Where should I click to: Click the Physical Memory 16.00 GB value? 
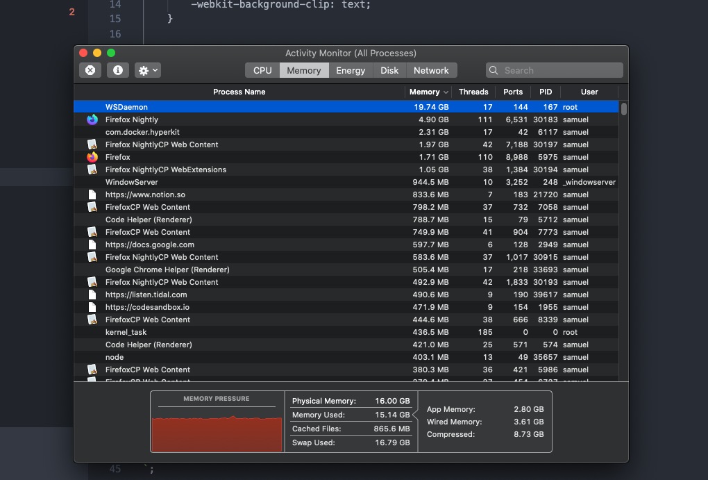[x=392, y=401]
